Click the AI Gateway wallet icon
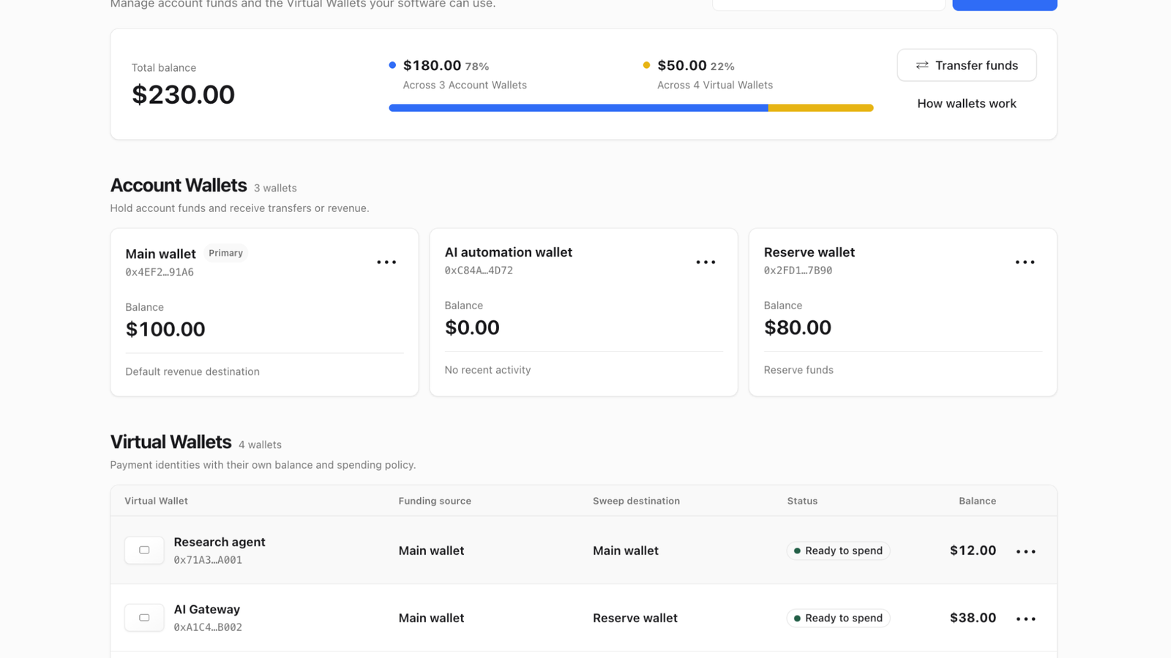This screenshot has width=1171, height=658. coord(144,618)
